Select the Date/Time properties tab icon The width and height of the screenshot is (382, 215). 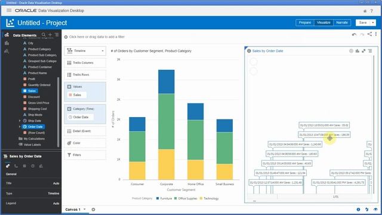[x=33, y=166]
